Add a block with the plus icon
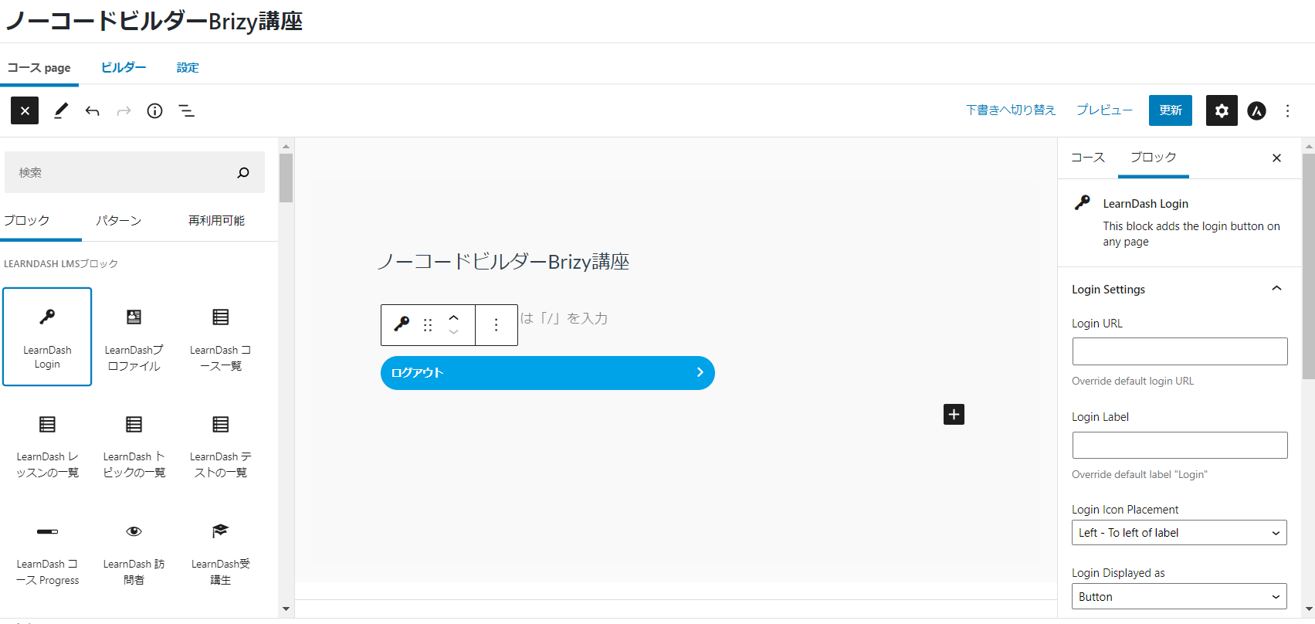 click(954, 415)
